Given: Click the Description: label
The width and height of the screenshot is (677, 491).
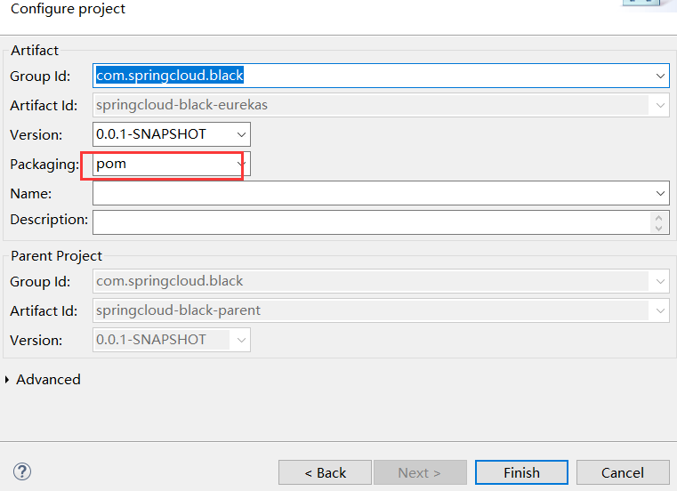Looking at the screenshot, I should [x=49, y=220].
